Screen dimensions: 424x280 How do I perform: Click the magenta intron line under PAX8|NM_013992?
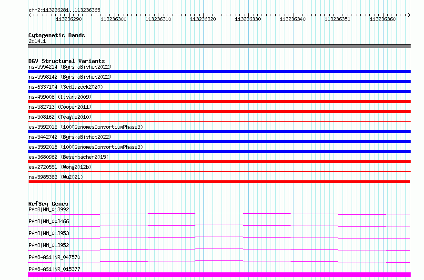(219, 214)
